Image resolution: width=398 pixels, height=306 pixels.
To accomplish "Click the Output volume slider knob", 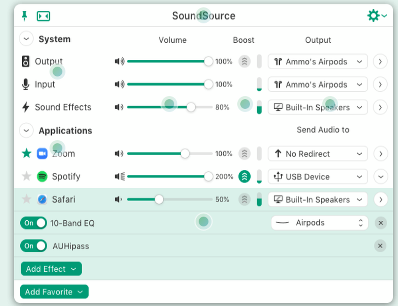I will (209, 61).
